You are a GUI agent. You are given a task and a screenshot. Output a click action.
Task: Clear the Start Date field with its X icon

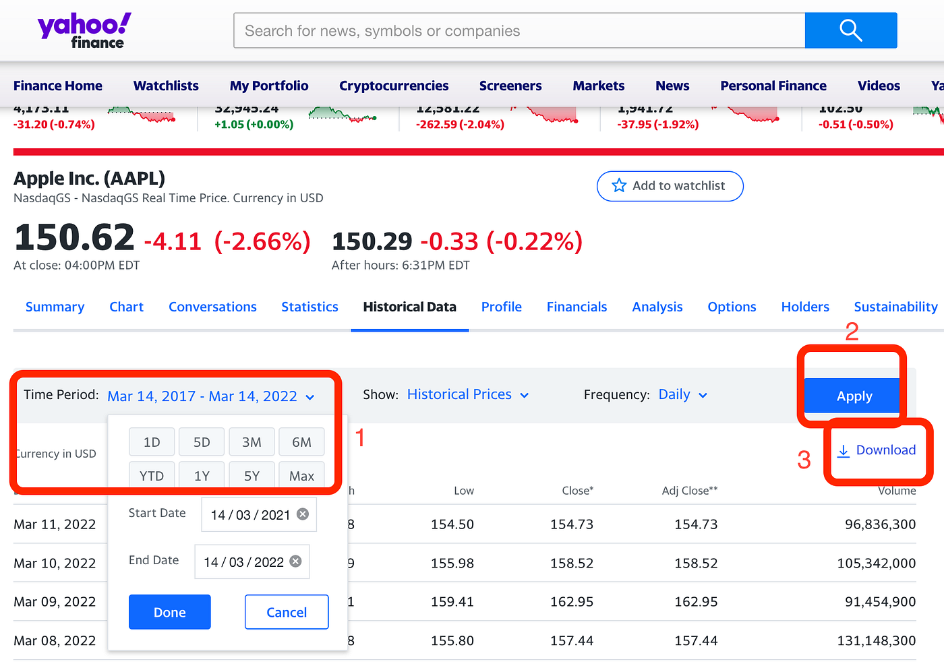[303, 514]
